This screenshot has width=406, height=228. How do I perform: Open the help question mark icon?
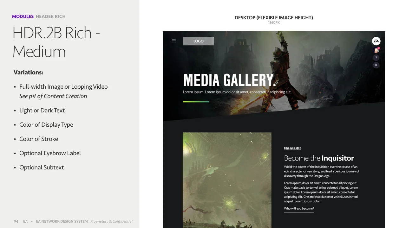point(376,58)
